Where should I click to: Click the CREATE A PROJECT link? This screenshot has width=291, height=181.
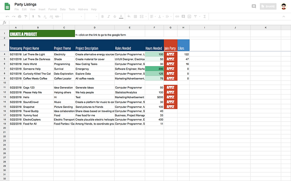click(23, 34)
